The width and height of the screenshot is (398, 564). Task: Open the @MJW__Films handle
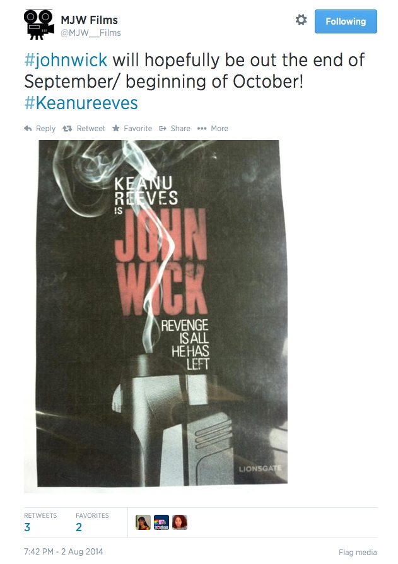[x=91, y=33]
